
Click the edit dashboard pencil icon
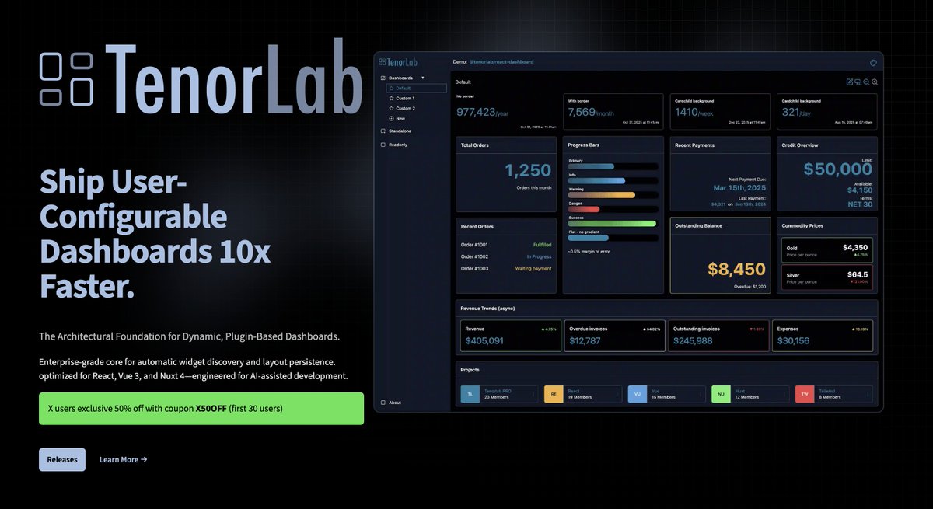click(850, 82)
